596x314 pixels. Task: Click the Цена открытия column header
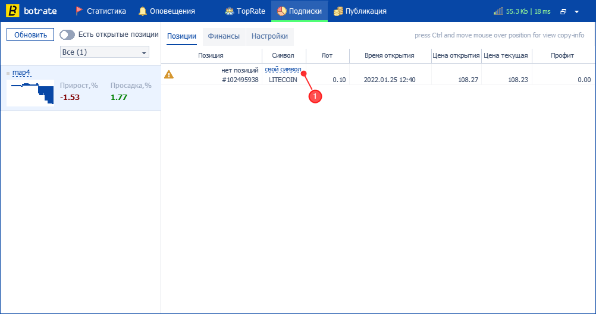pos(456,55)
